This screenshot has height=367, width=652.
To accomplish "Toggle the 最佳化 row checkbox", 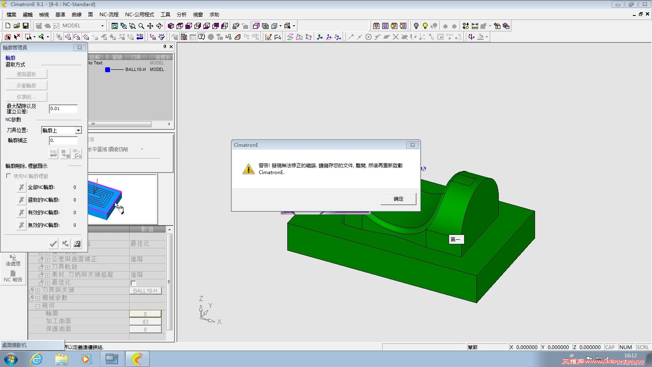I will click(133, 283).
